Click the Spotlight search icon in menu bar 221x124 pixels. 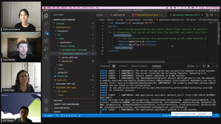click(200, 8)
